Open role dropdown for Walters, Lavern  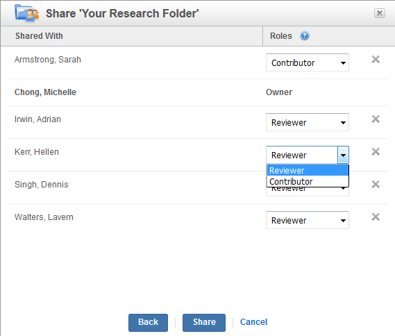(x=308, y=220)
